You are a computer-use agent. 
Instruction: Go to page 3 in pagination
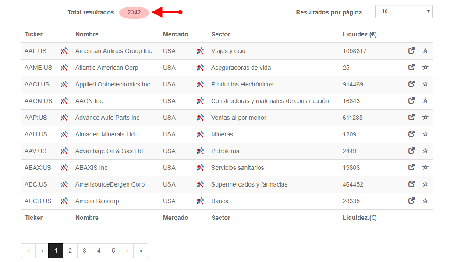[85, 251]
